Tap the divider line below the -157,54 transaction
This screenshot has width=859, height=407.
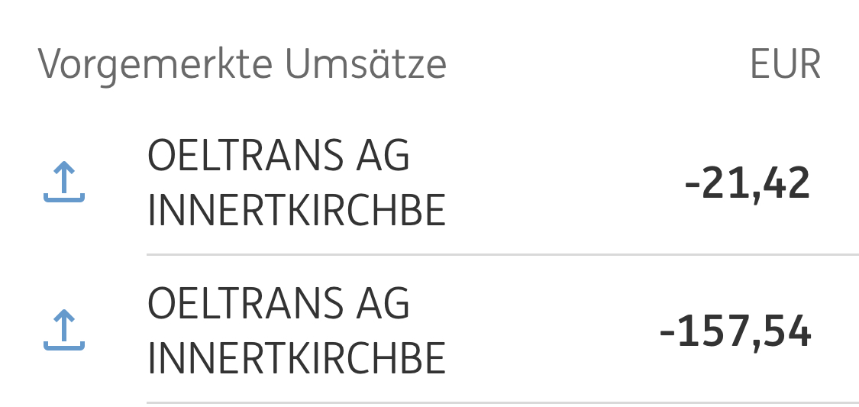502,402
